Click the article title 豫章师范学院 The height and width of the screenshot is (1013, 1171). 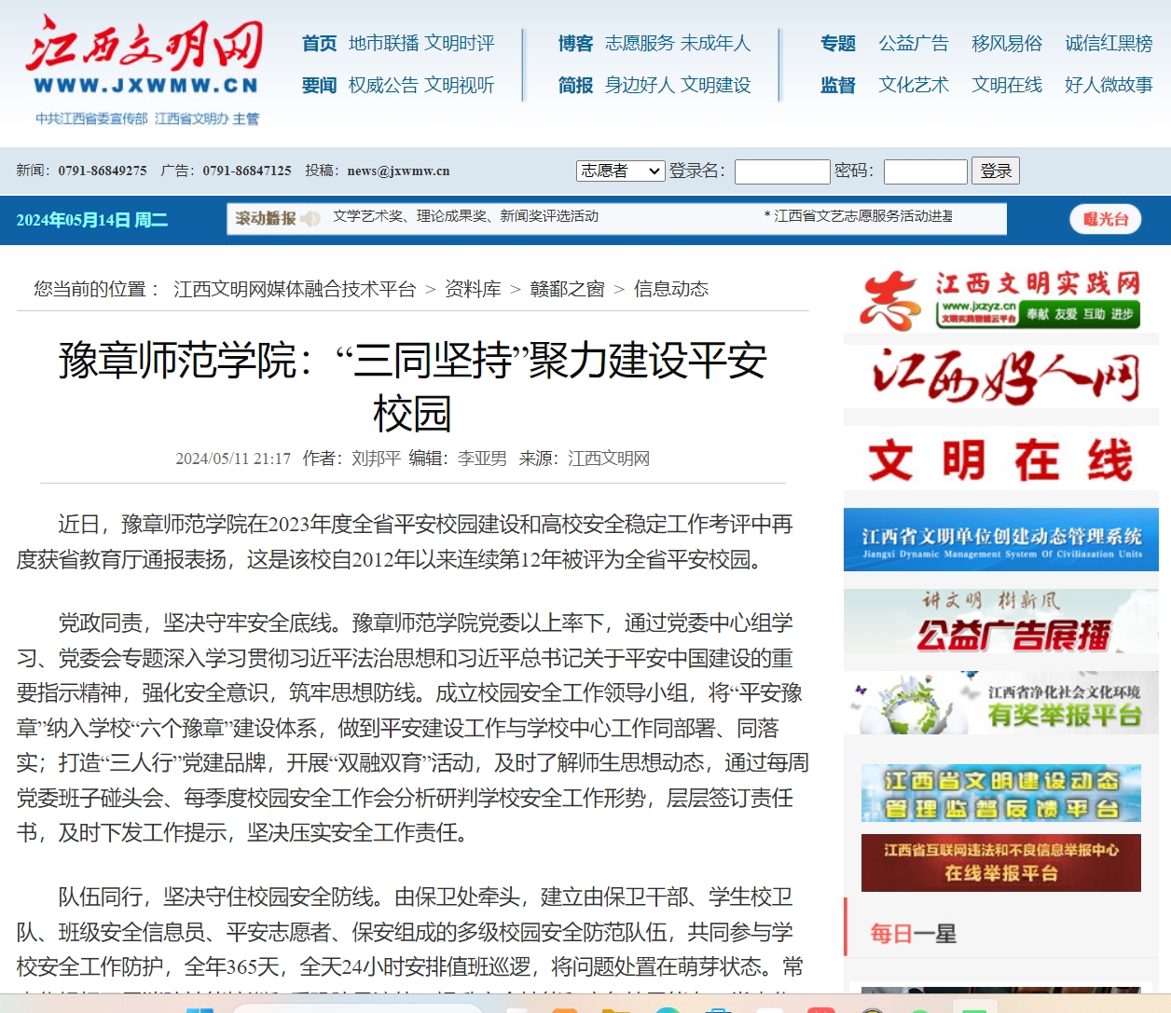tap(412, 386)
